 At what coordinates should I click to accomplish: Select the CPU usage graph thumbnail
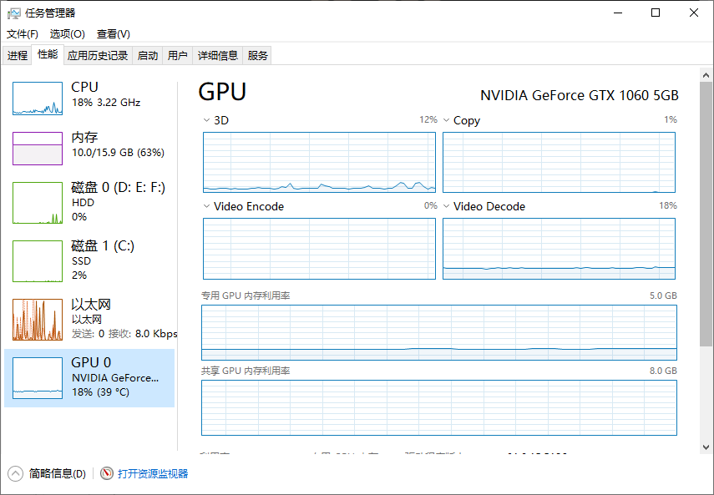38,98
